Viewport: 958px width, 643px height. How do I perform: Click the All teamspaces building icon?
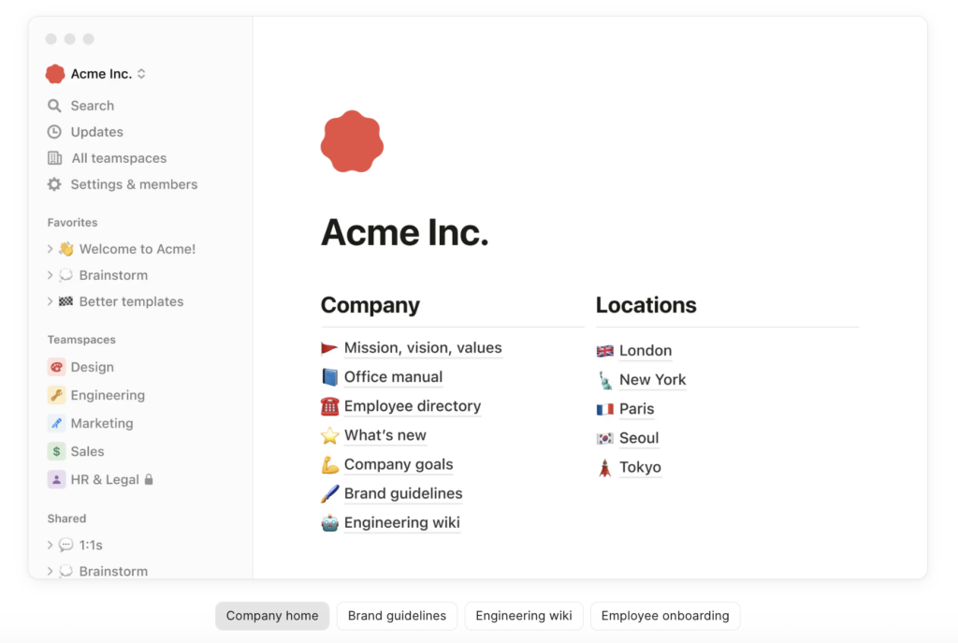coord(54,158)
